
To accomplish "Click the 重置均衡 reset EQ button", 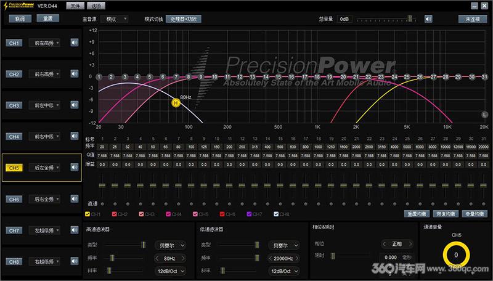I will coord(417,214).
